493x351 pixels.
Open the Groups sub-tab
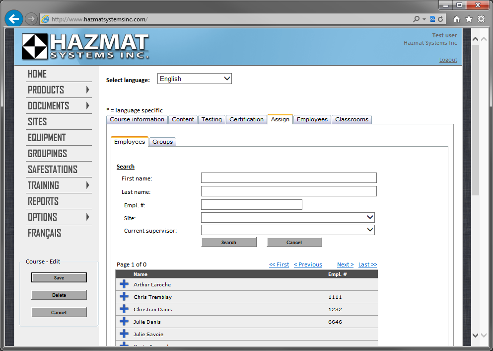(162, 142)
